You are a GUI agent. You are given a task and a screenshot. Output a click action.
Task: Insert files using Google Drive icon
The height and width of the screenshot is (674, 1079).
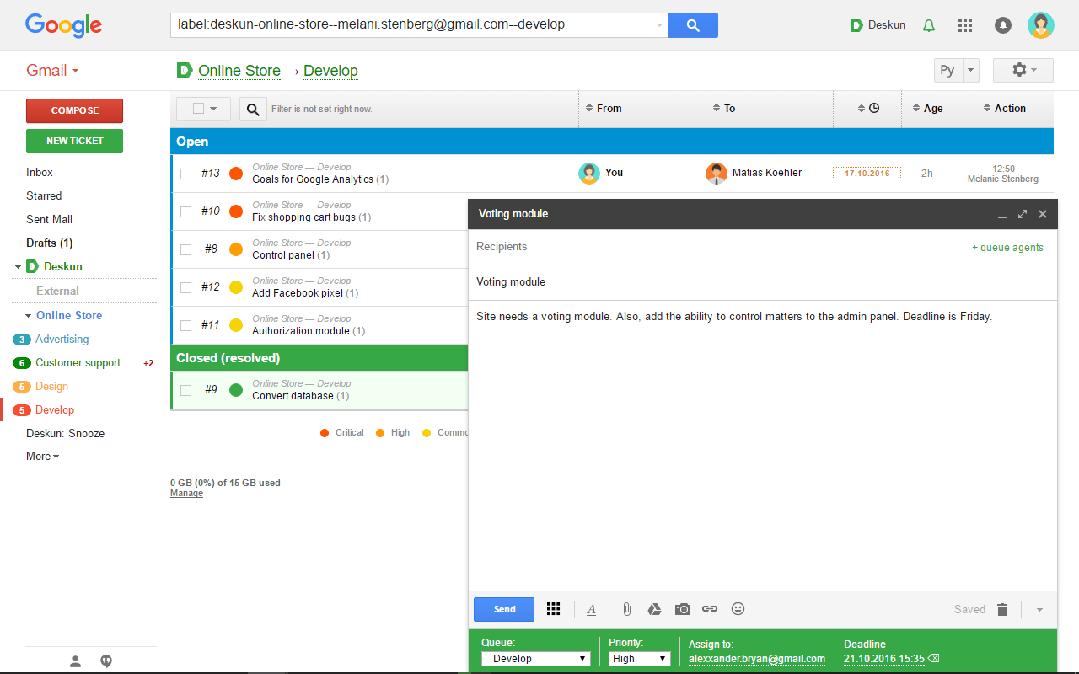point(654,609)
